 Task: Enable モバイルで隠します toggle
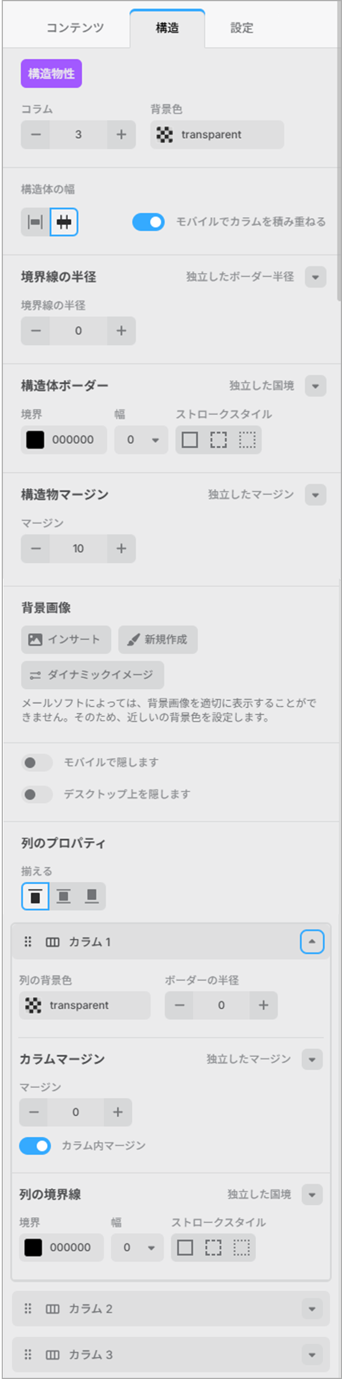click(x=37, y=762)
